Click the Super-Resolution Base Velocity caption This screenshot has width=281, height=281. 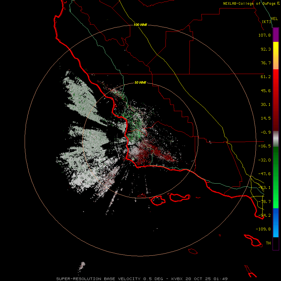click(x=142, y=279)
